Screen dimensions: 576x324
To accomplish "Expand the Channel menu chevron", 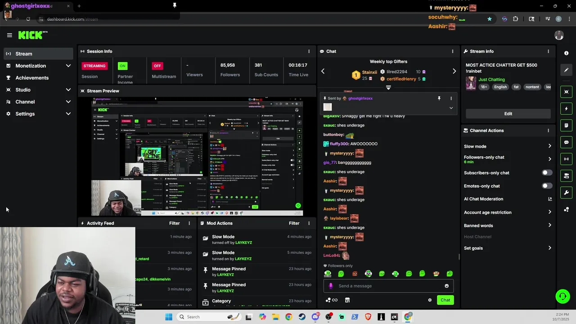I will coord(68,102).
